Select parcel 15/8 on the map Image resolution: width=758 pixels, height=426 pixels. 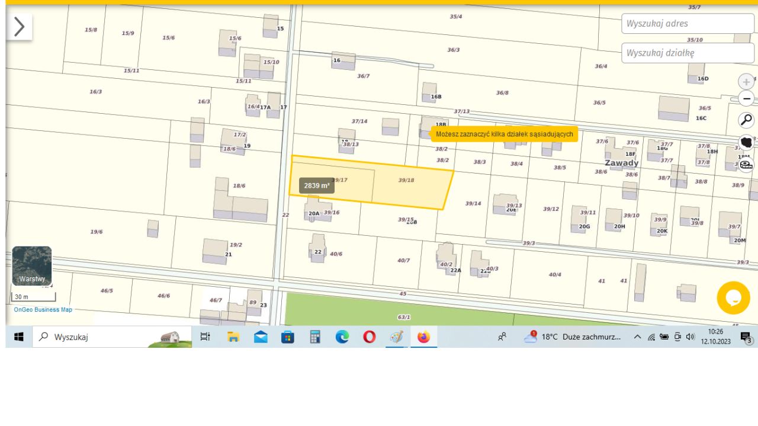tap(91, 29)
